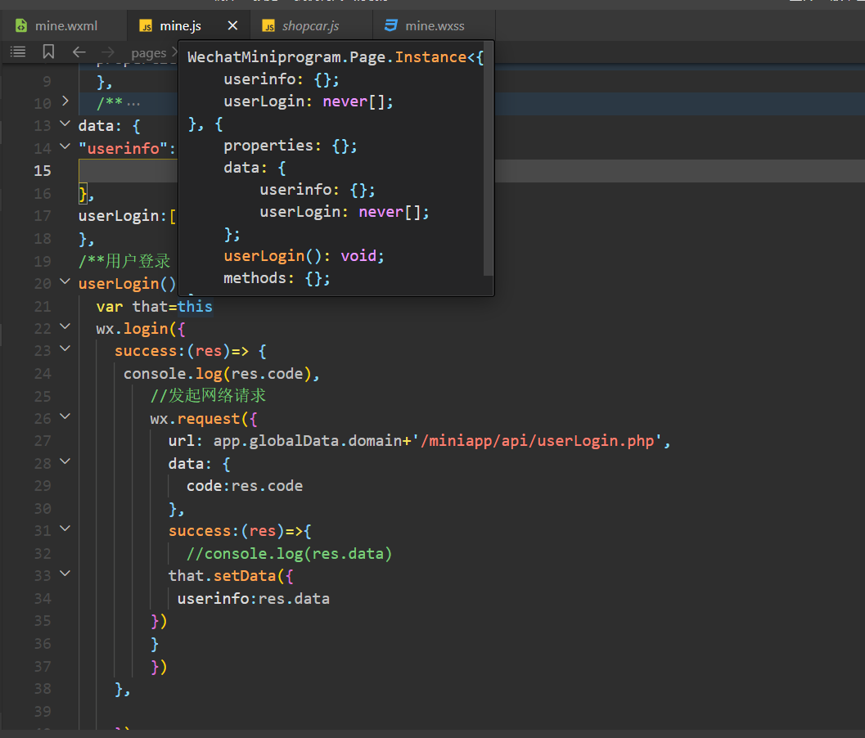This screenshot has width=865, height=738.
Task: Click the '//console.log(res.data)' comment
Action: (289, 553)
